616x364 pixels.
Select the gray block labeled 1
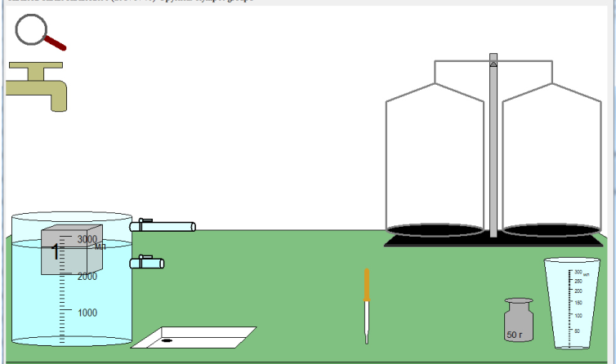pyautogui.click(x=72, y=250)
